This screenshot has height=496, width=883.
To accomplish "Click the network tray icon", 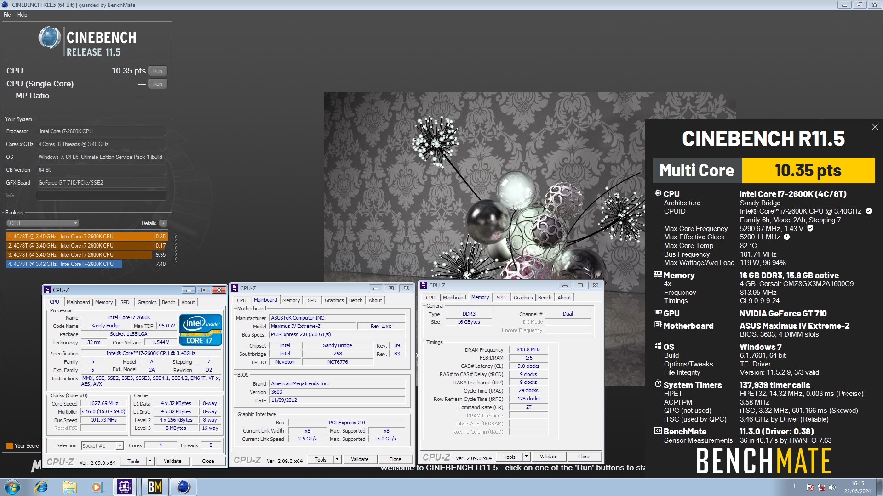I will click(x=821, y=487).
